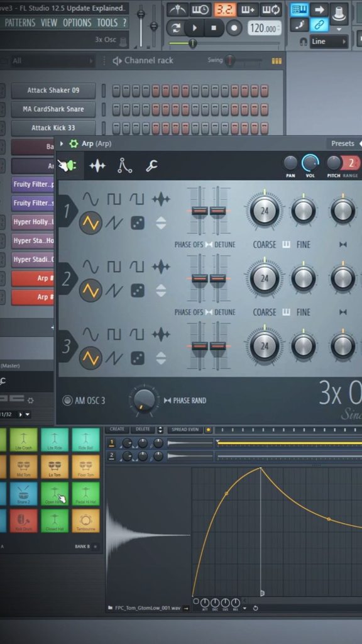
Task: Open the envelope instrument settings tab
Action: 124,165
